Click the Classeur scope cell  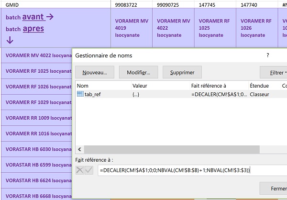(259, 94)
